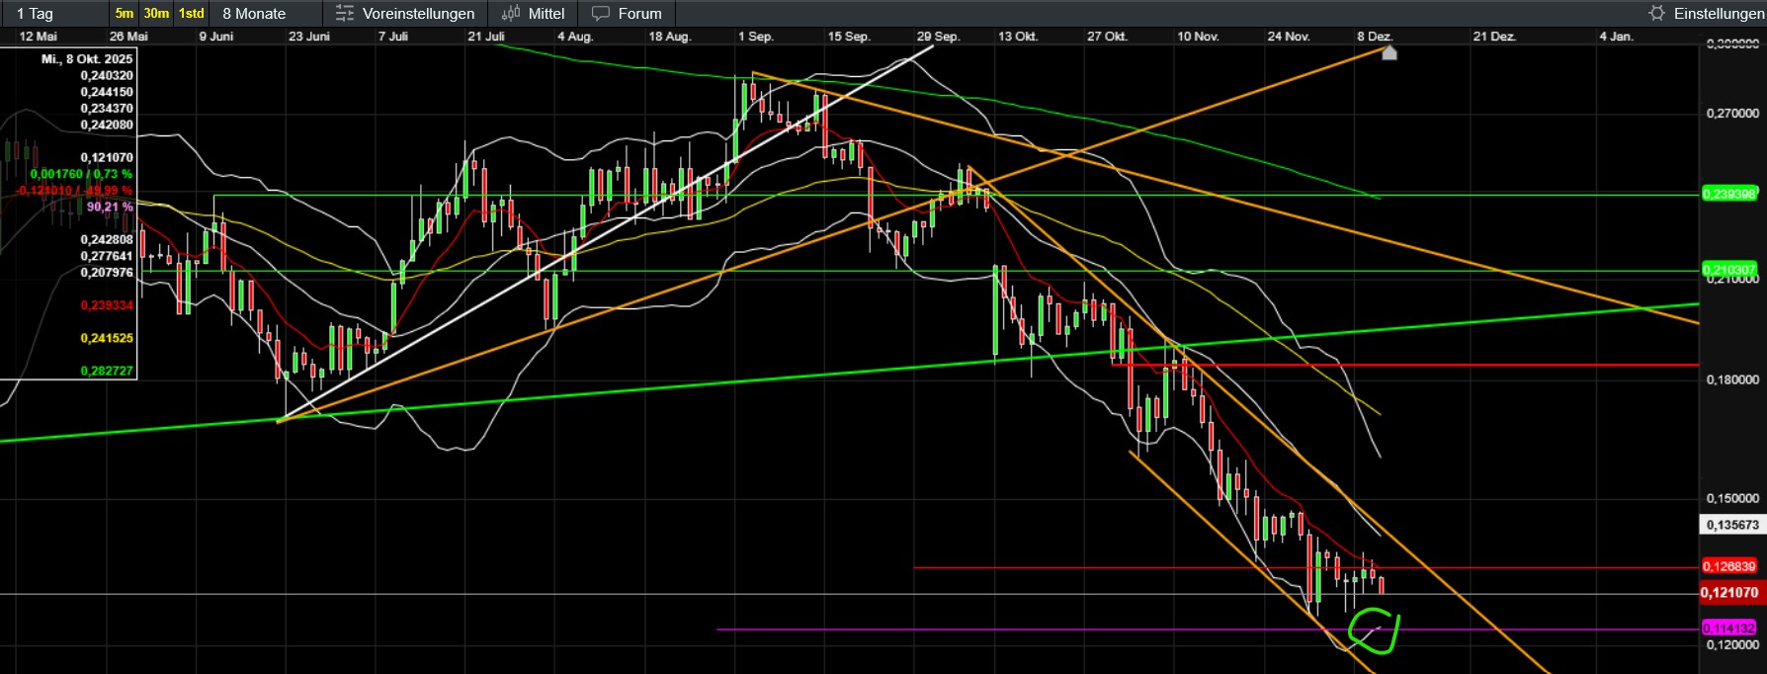Viewport: 1767px width, 674px height.
Task: Click the '10 Nov.' date label
Action: (1198, 37)
